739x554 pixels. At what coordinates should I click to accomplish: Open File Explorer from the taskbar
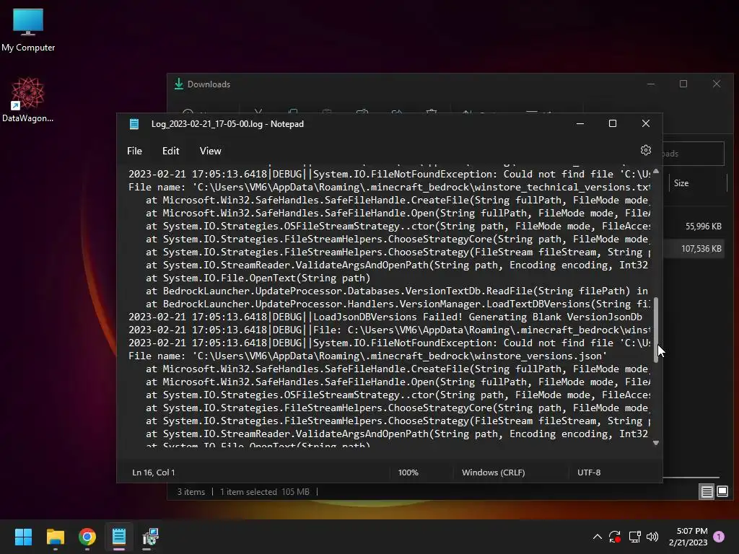(x=55, y=537)
